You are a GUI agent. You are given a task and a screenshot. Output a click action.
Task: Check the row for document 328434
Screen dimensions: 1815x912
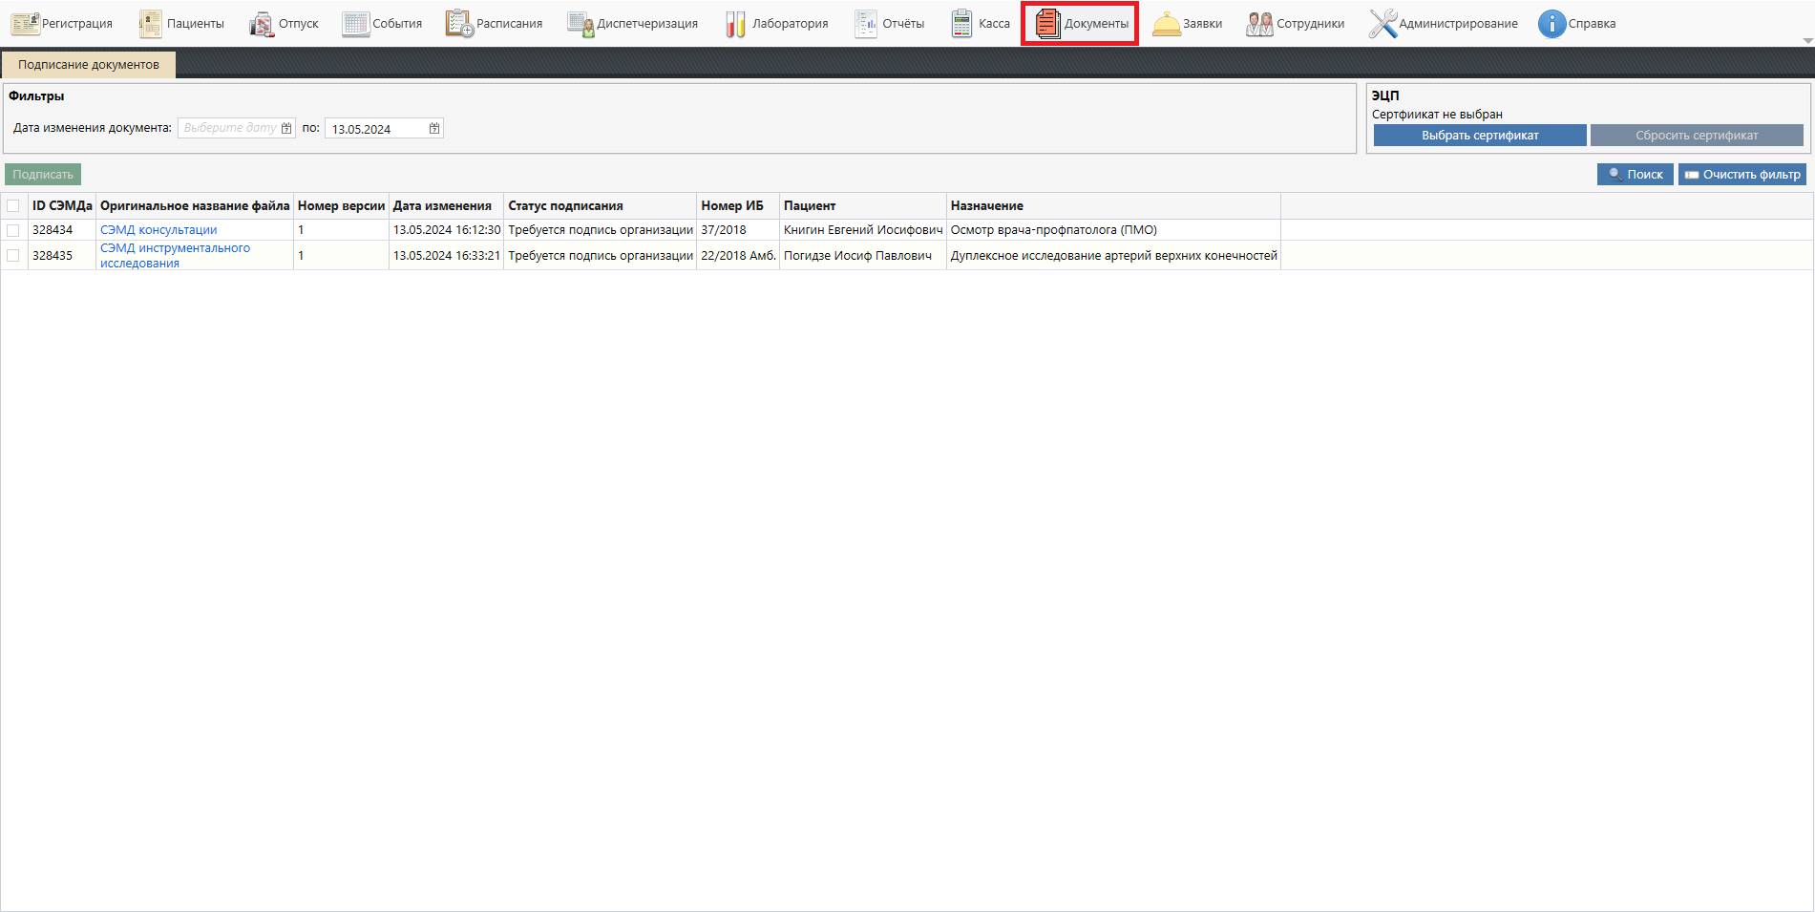click(x=13, y=230)
